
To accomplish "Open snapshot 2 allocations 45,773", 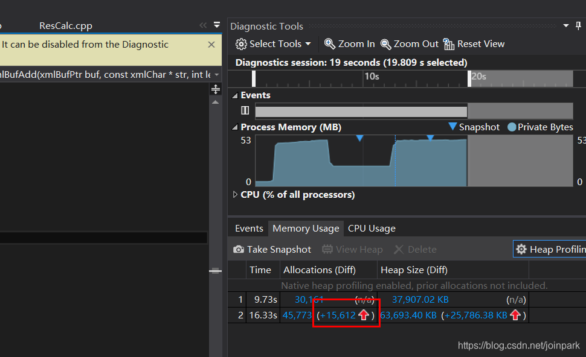I will click(297, 315).
